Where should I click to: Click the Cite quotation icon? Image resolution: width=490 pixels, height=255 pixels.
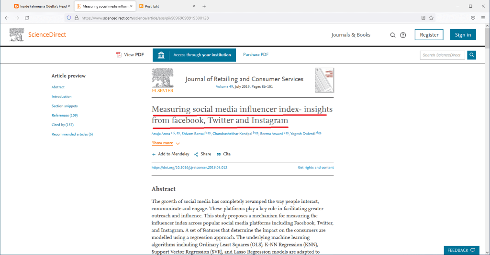pos(219,154)
